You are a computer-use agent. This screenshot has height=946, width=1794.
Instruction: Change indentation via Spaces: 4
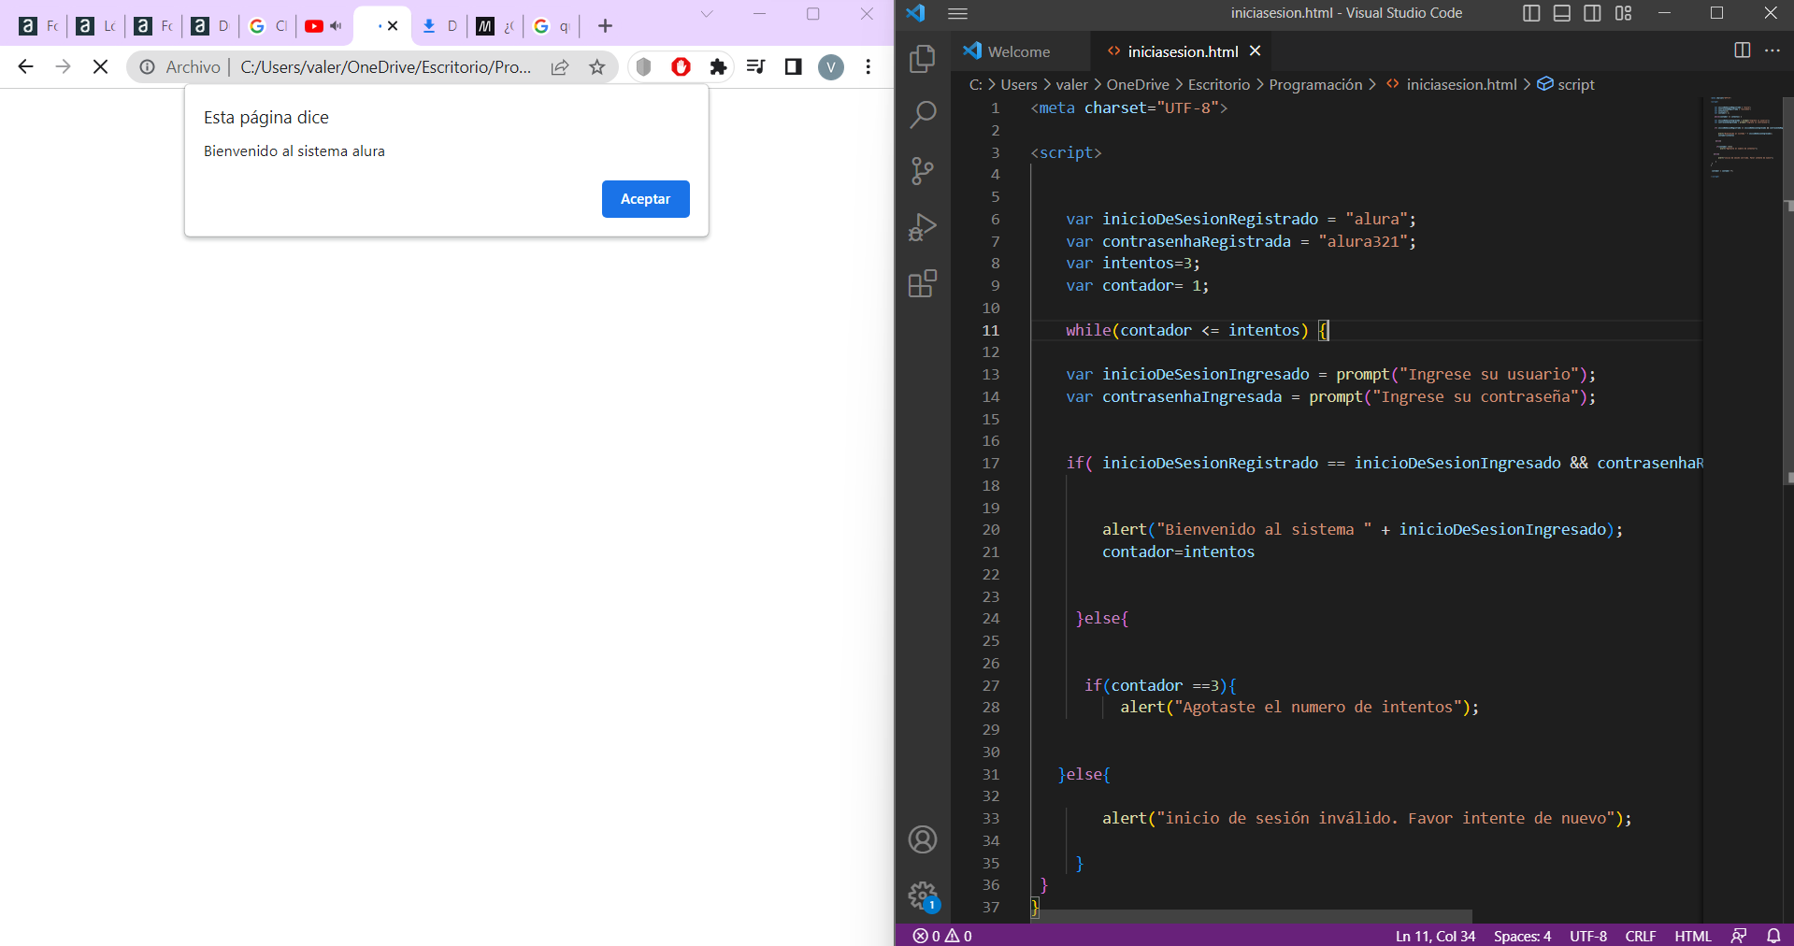click(1522, 936)
